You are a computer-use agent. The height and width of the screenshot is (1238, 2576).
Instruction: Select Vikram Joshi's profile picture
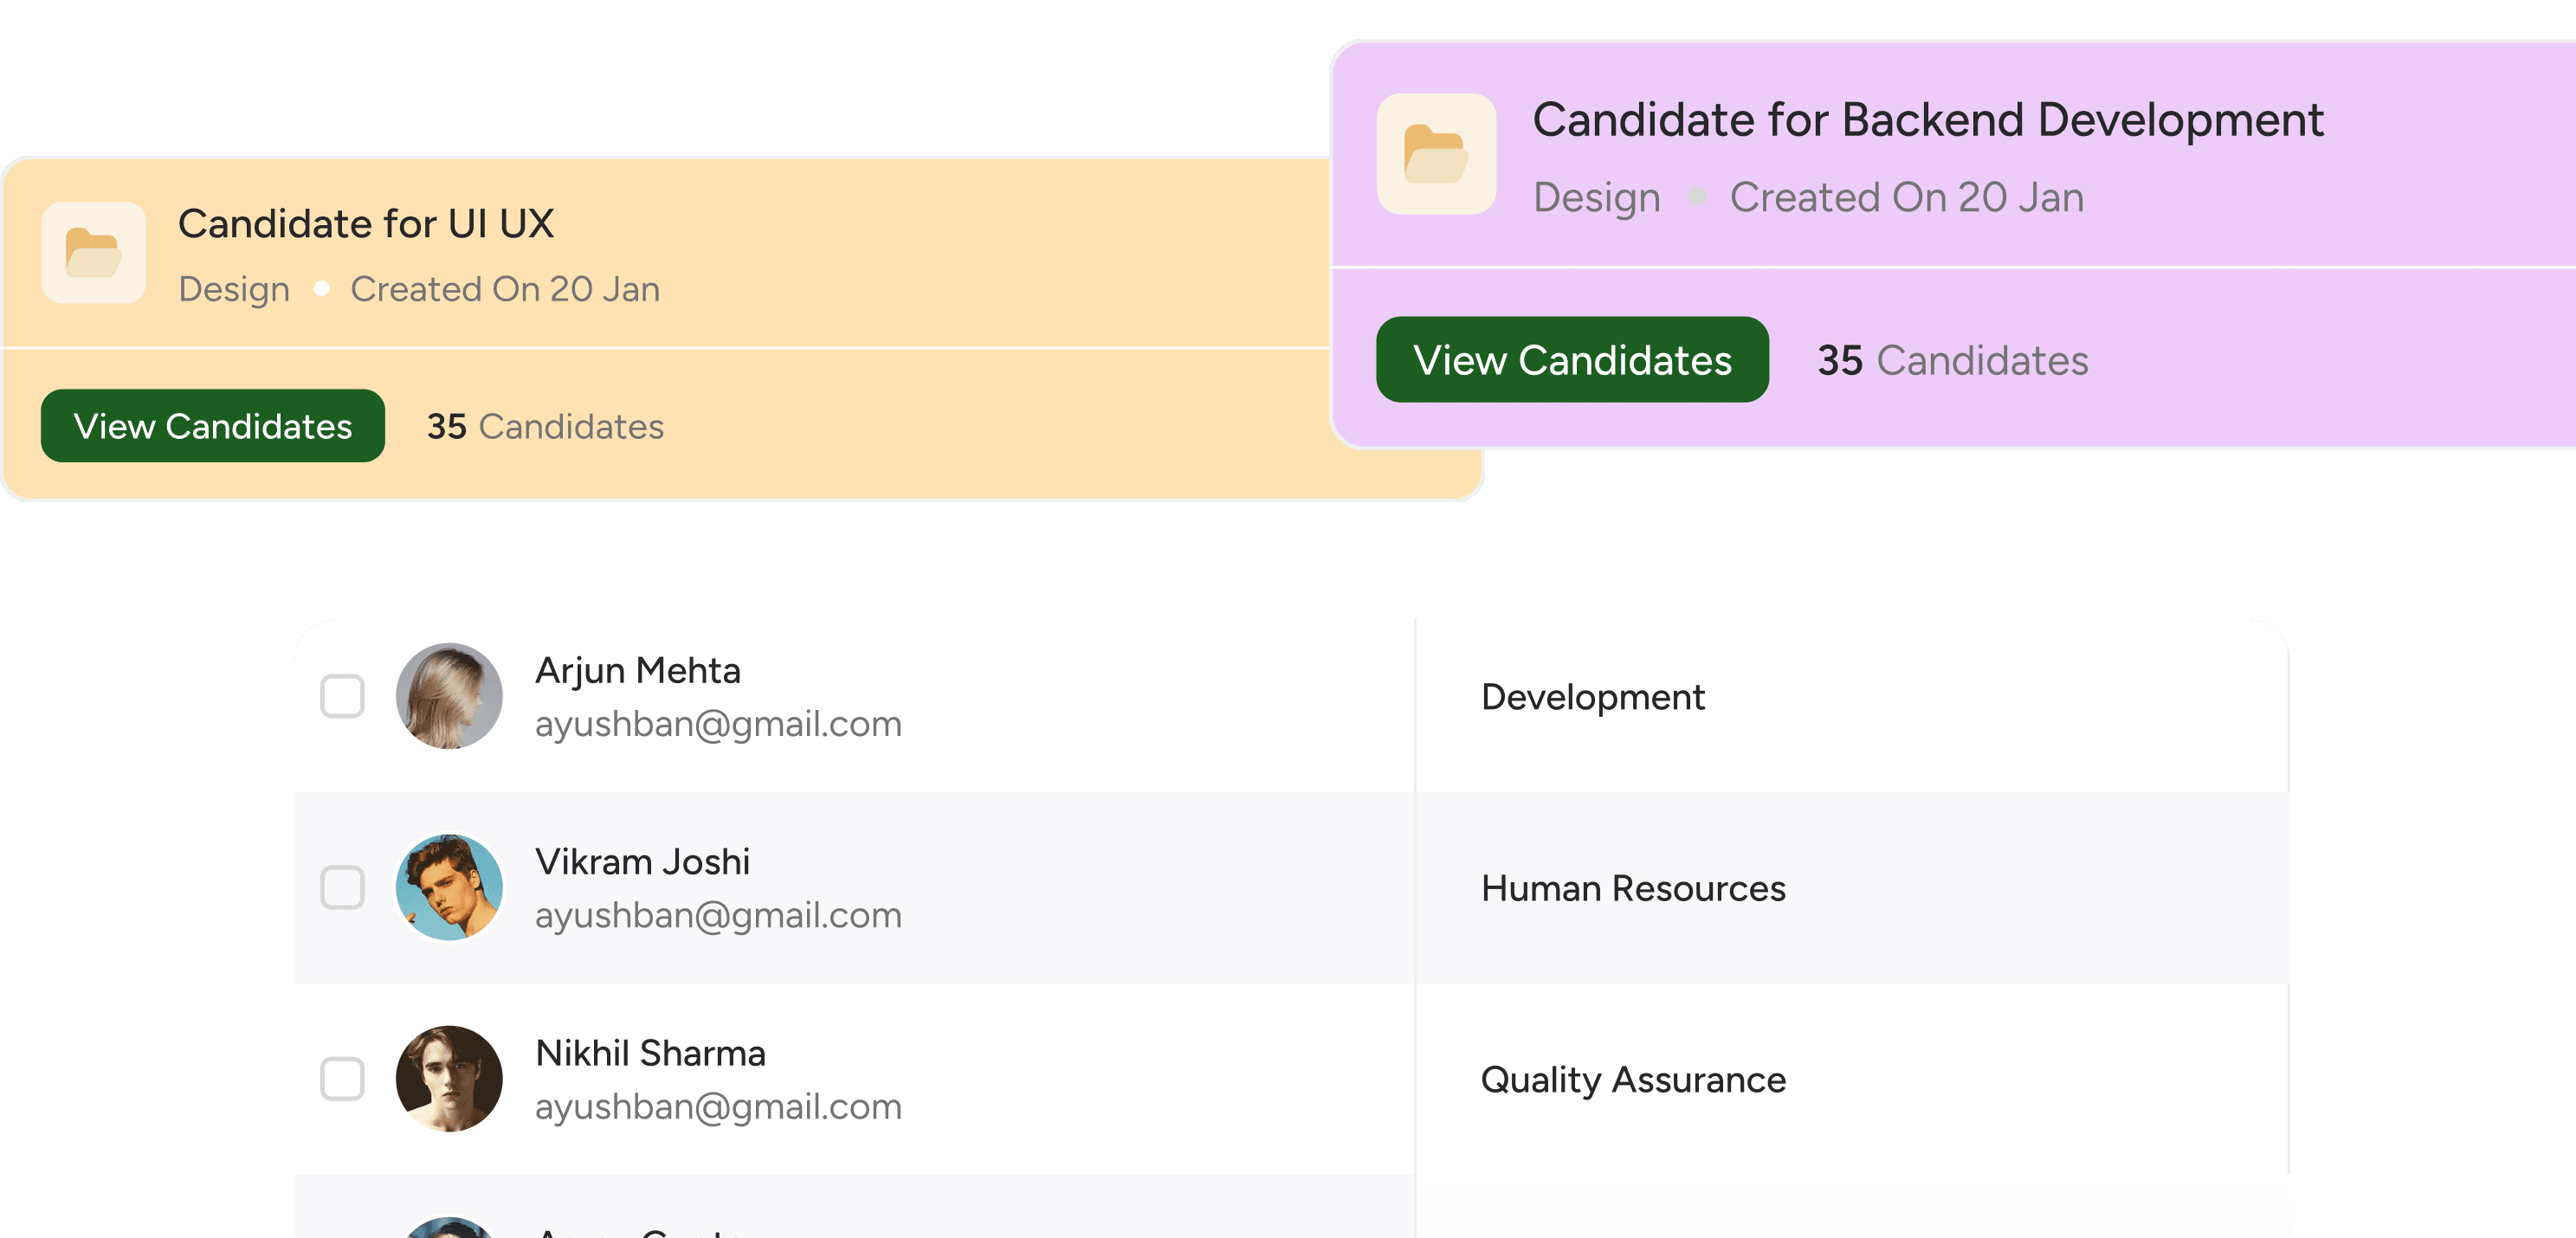tap(450, 888)
